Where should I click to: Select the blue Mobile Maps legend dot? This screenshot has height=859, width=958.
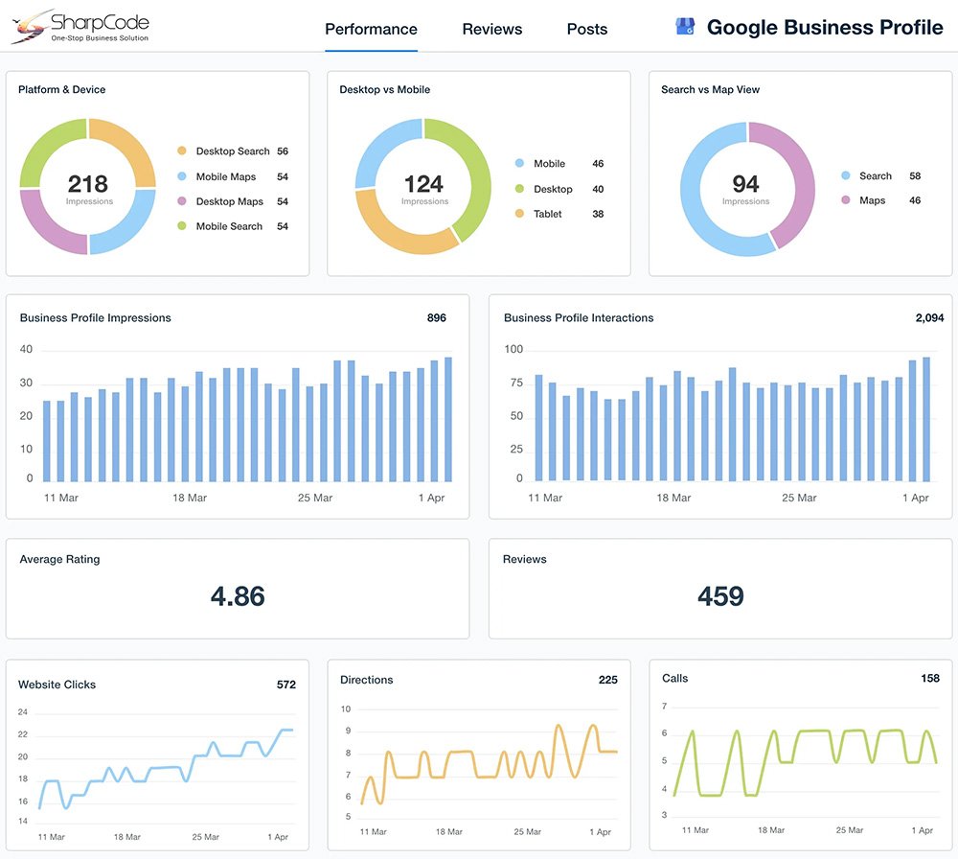pos(181,177)
